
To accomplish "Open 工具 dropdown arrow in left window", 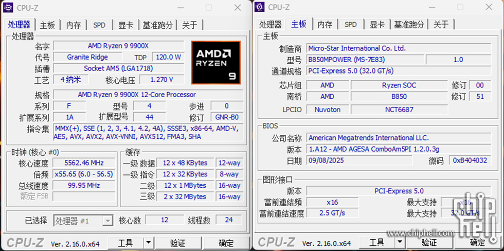I will (x=148, y=243).
